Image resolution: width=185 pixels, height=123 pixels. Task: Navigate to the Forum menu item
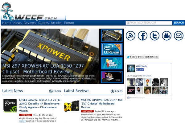click(x=69, y=23)
